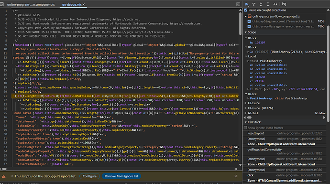330x184 pixels.
Task: Click the editor scroll down arrow
Action: click(x=241, y=165)
